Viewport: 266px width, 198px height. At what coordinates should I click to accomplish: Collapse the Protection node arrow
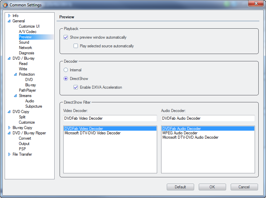pyautogui.click(x=15, y=74)
